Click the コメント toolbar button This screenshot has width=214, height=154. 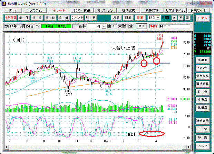(x=77, y=18)
